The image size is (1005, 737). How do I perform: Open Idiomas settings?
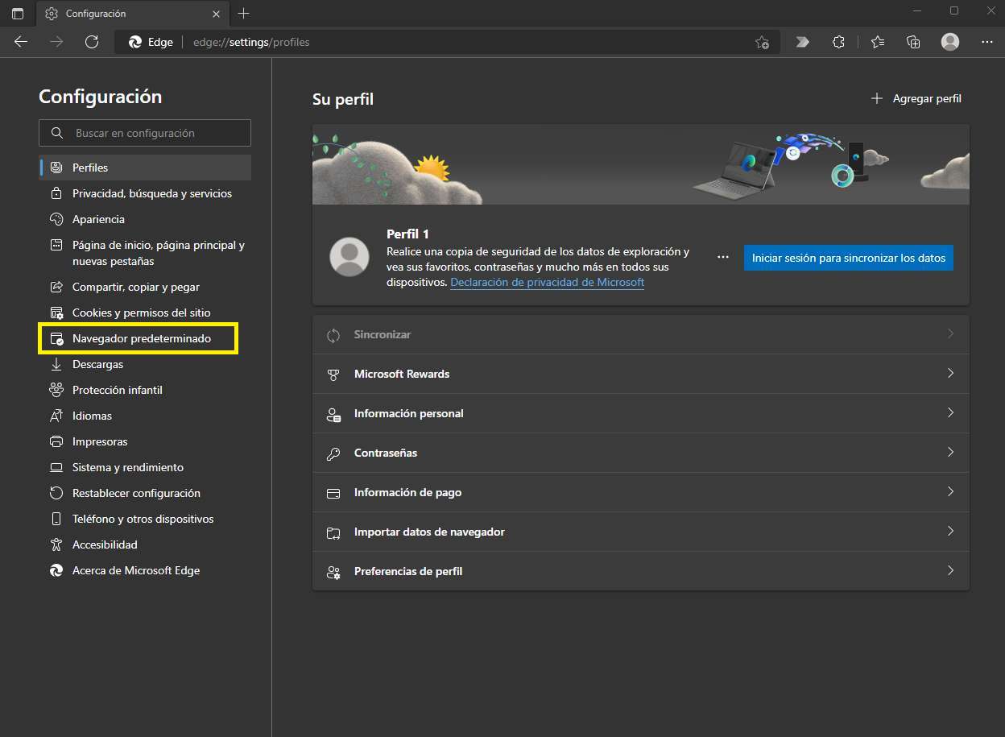[x=145, y=416]
